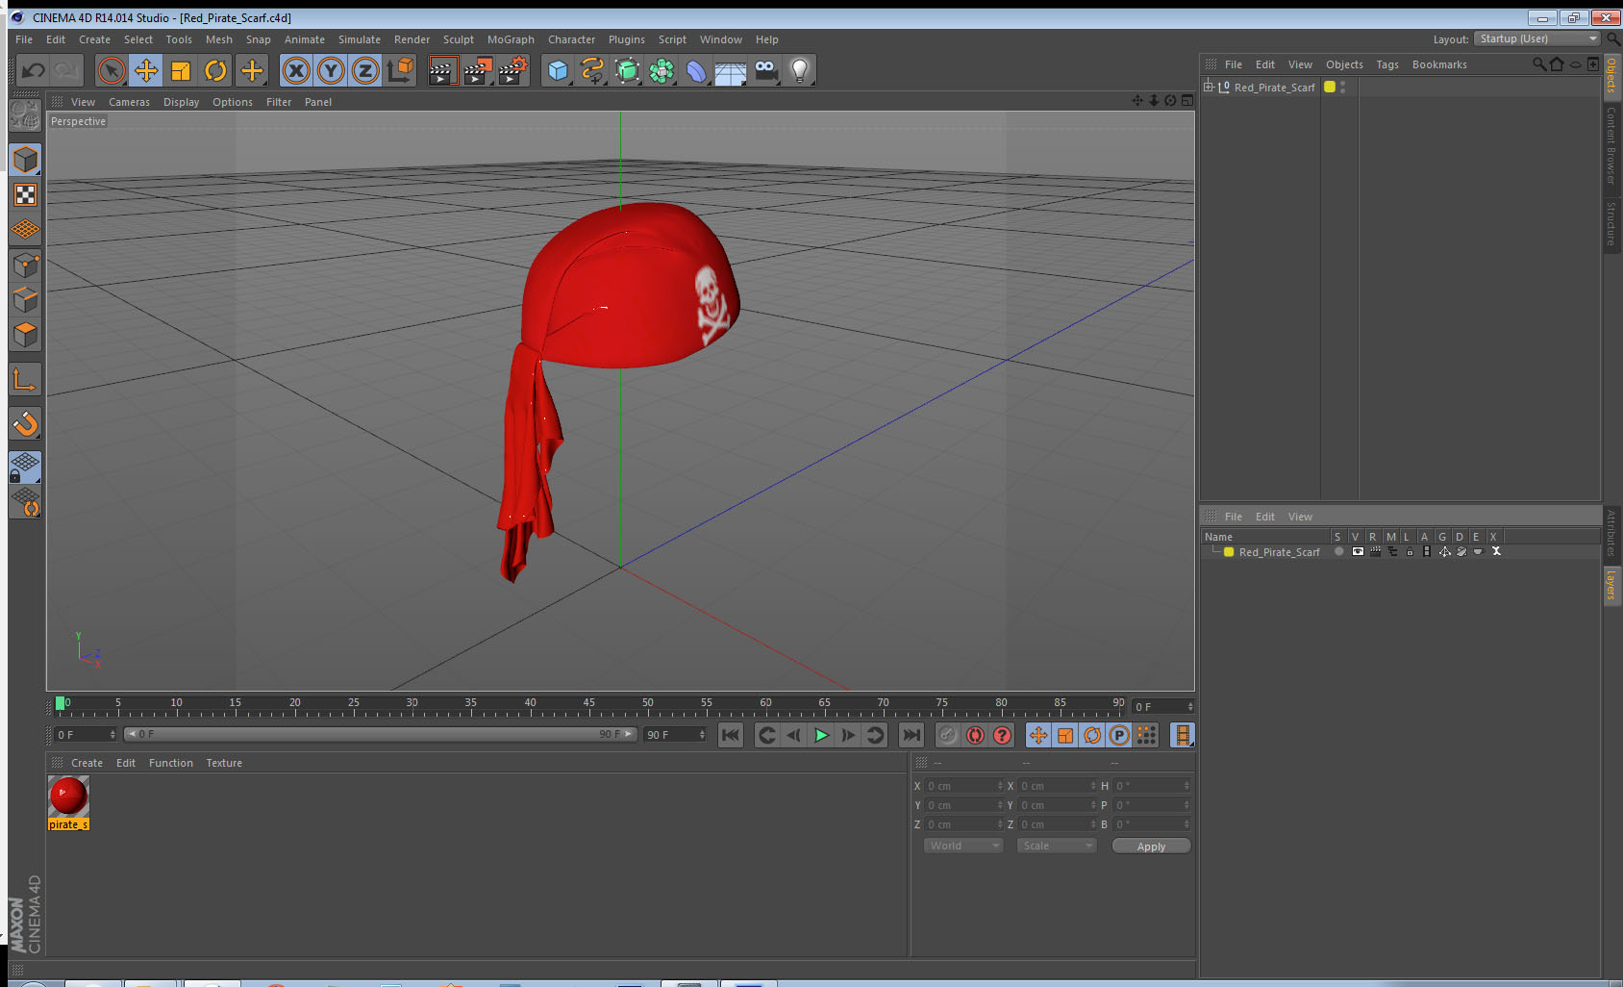Select the Live Selection tool
1623x987 pixels.
coord(112,70)
